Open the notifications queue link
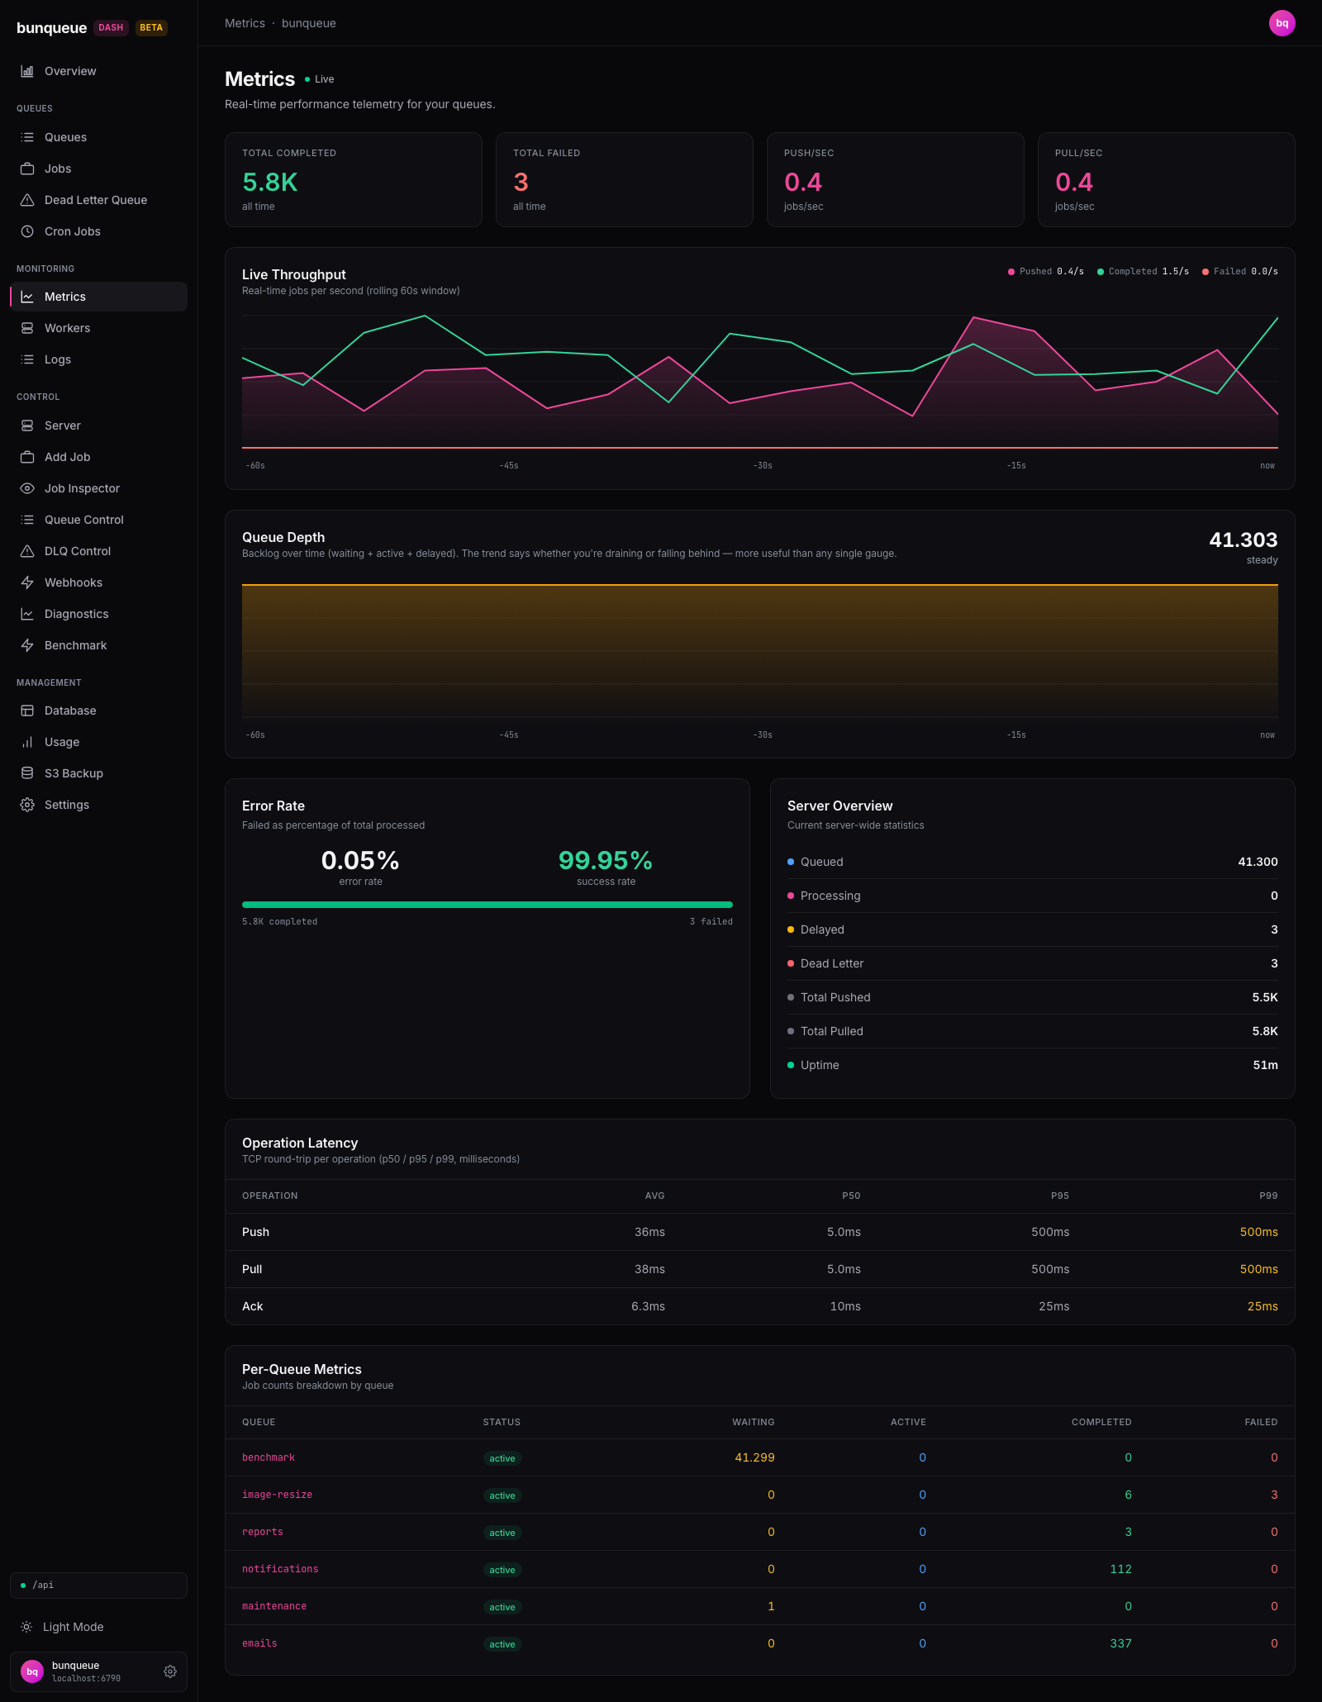The image size is (1322, 1702). click(280, 1569)
